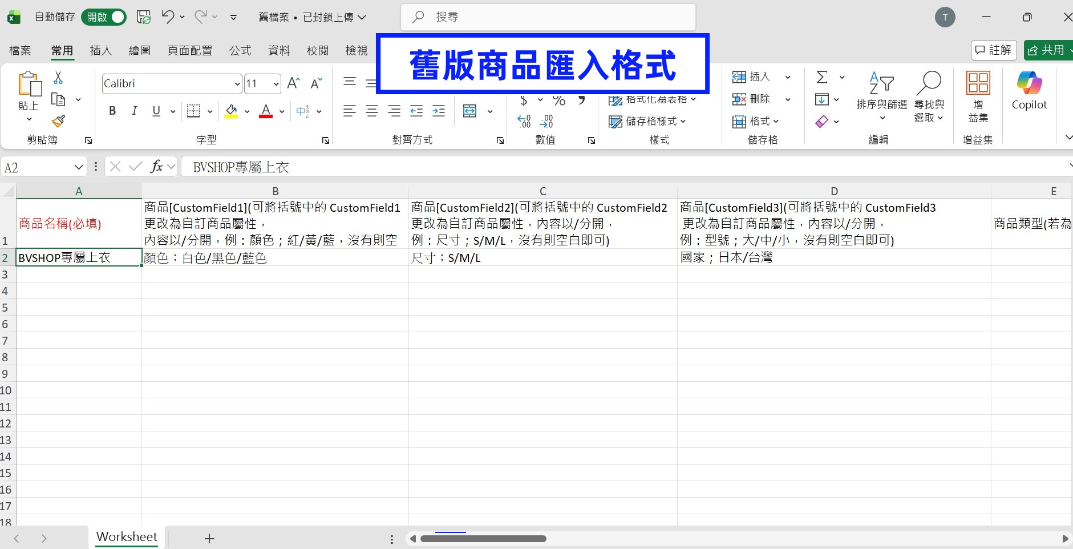This screenshot has height=549, width=1073.
Task: Click the Increase Indent icon
Action: [439, 111]
